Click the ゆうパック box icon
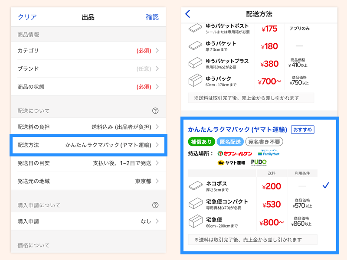Screen dimensions: 347x260 195,80
